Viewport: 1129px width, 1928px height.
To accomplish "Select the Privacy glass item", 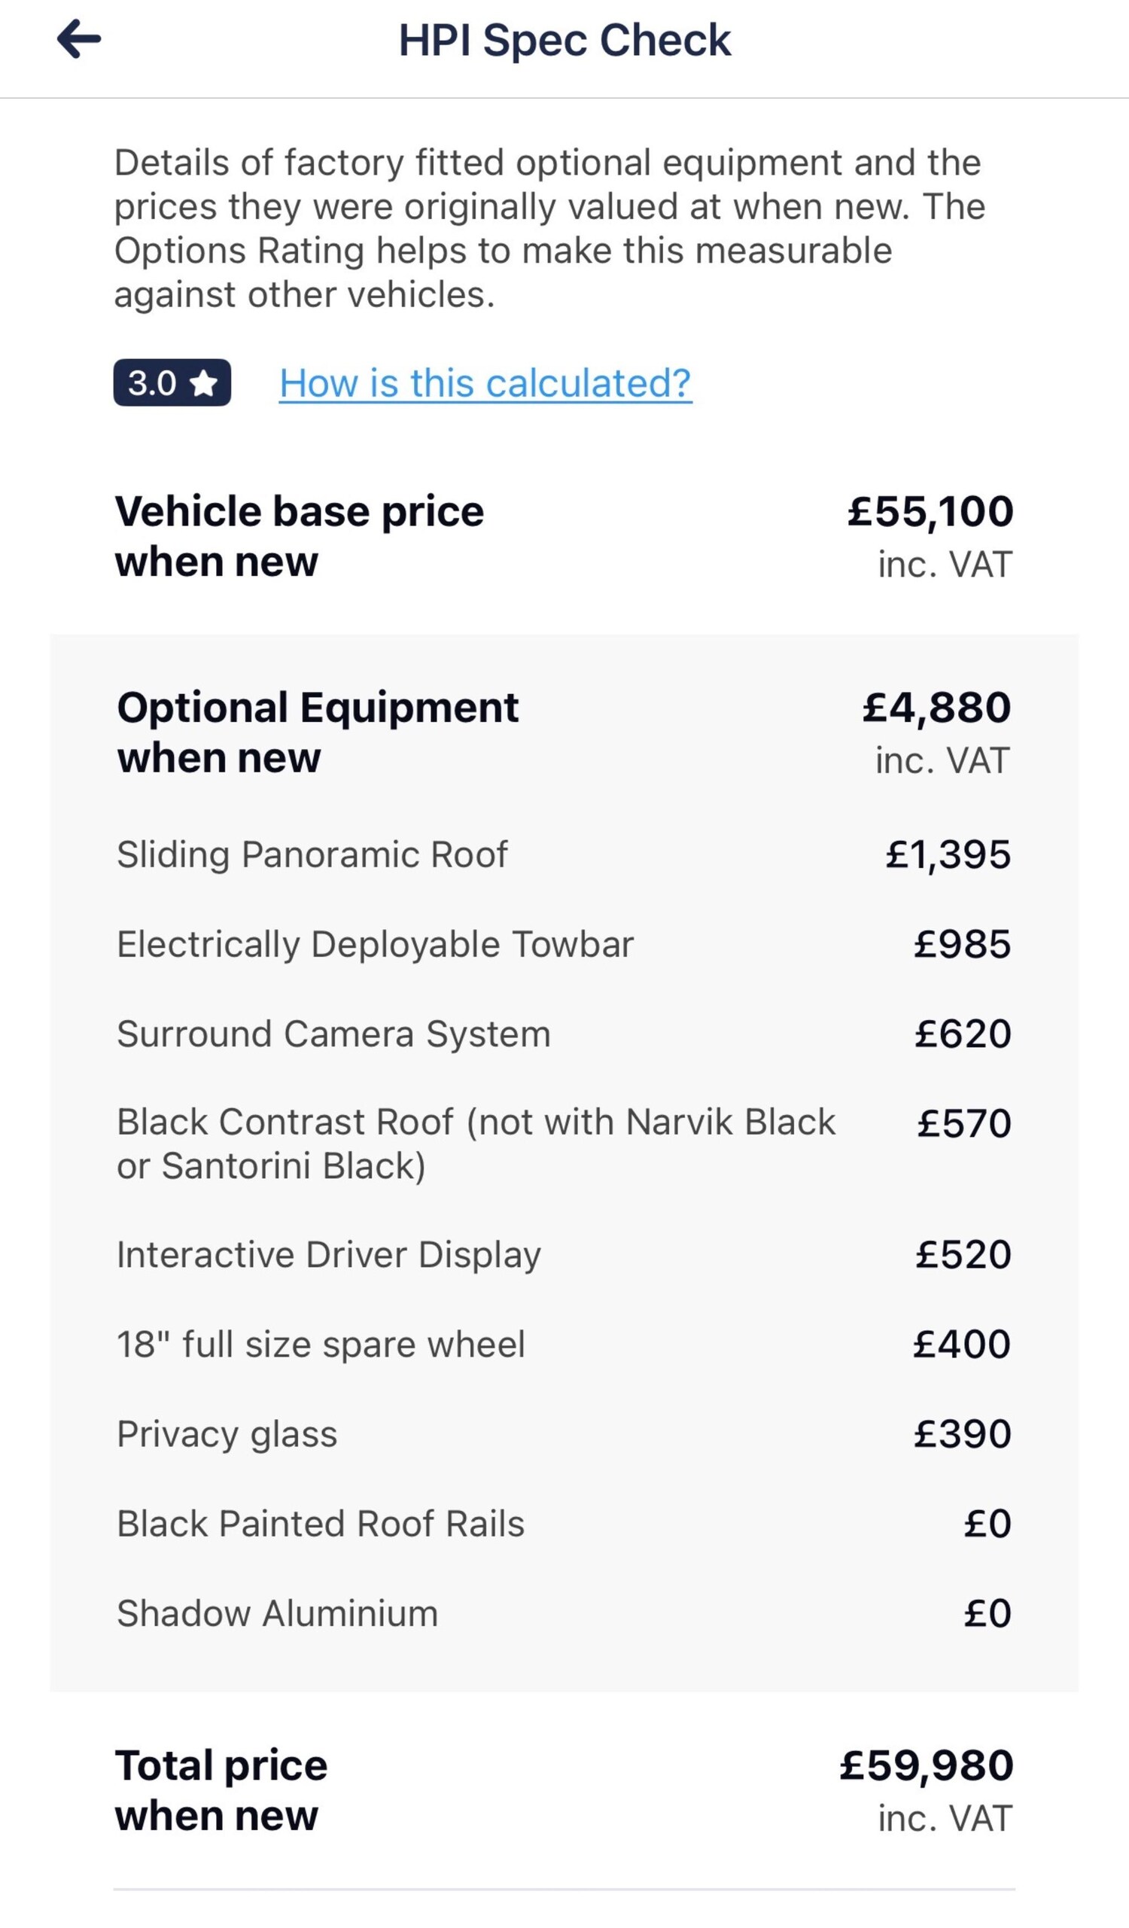I will pyautogui.click(x=227, y=1433).
